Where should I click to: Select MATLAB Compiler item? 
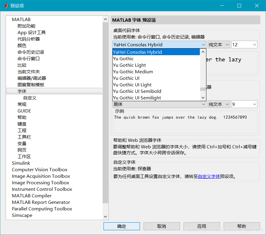click(x=32, y=196)
